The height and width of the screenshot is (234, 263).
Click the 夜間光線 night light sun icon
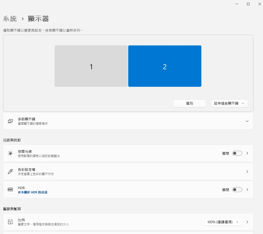click(x=10, y=153)
